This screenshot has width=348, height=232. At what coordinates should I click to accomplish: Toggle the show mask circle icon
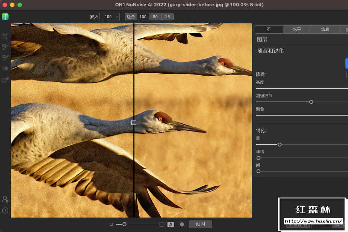(182, 225)
